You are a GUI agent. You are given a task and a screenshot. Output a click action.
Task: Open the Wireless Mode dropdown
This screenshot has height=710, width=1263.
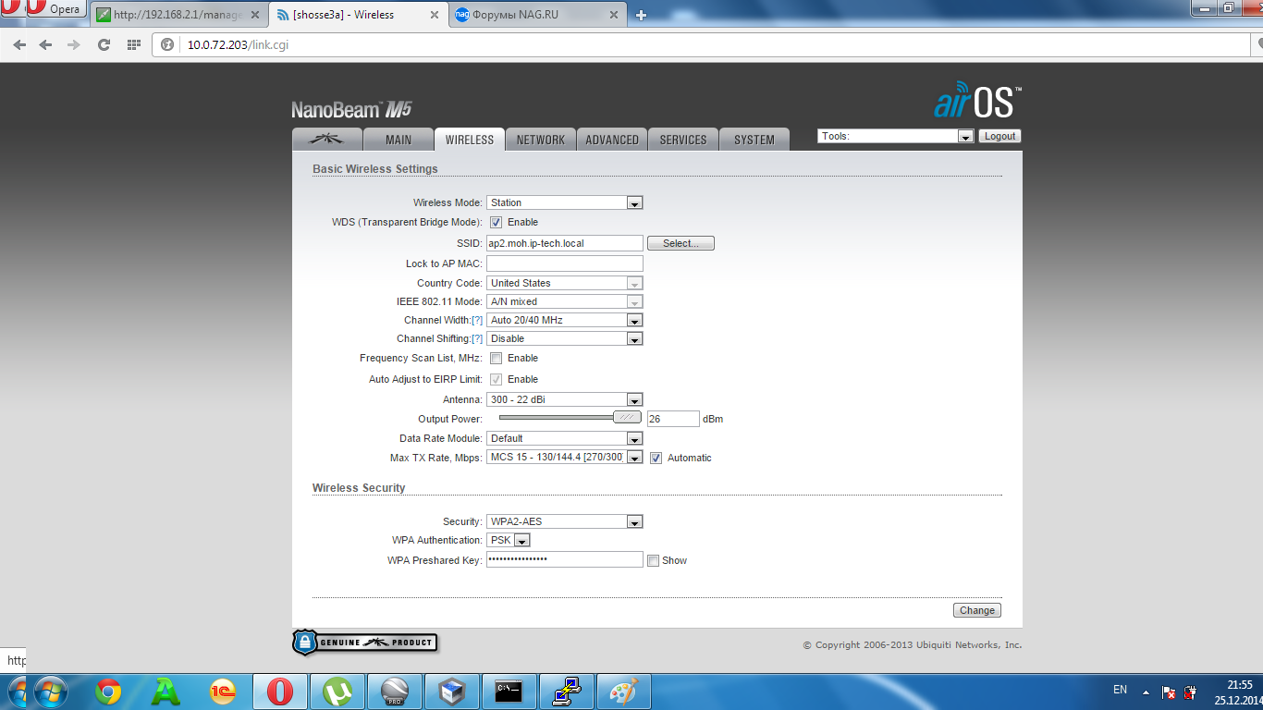tap(565, 202)
